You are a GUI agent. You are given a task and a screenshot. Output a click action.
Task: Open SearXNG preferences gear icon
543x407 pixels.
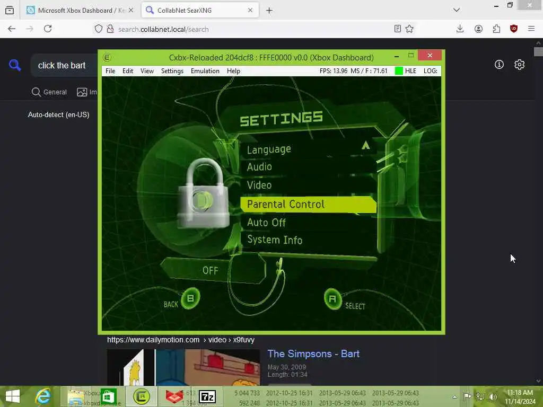coord(519,64)
